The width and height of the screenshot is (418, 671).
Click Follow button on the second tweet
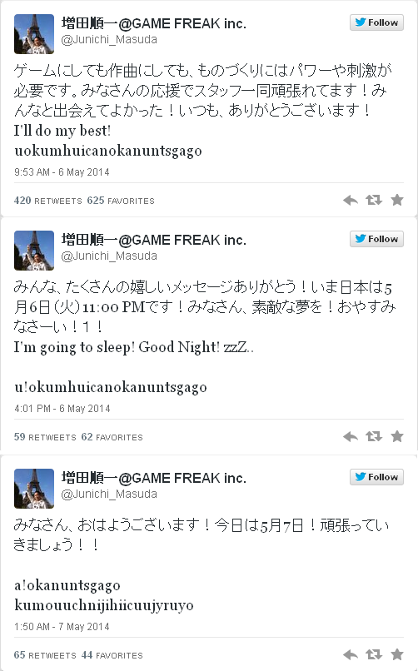(376, 239)
